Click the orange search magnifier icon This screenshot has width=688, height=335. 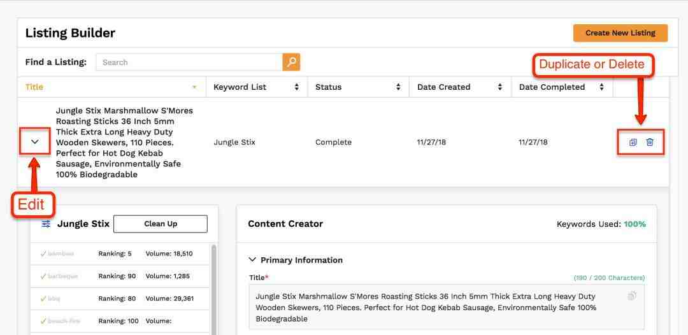click(x=291, y=62)
